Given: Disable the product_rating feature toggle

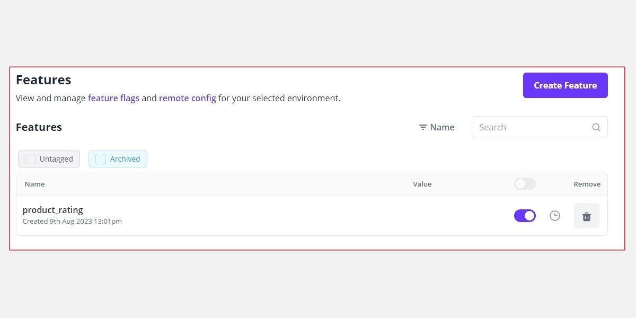Looking at the screenshot, I should coord(525,216).
